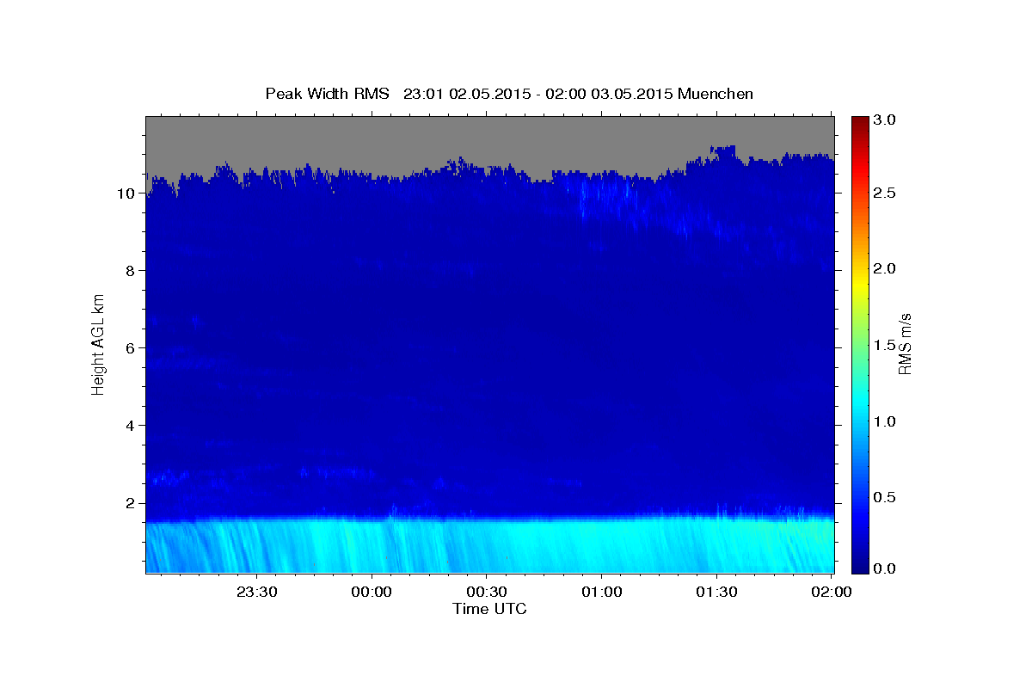
Task: Click the colorbar value 0.5
Action: click(887, 496)
